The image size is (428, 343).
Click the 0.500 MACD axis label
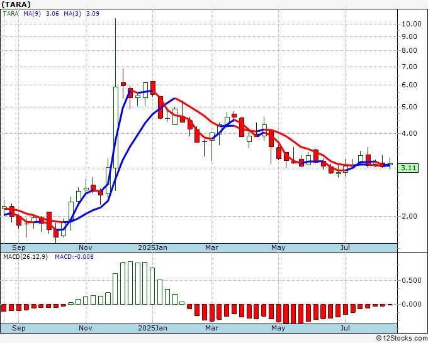click(412, 280)
